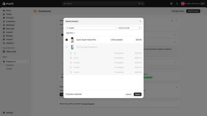207x116 pixels.
Task: Expand the third setup step chevron
Action: pyautogui.click(x=175, y=62)
